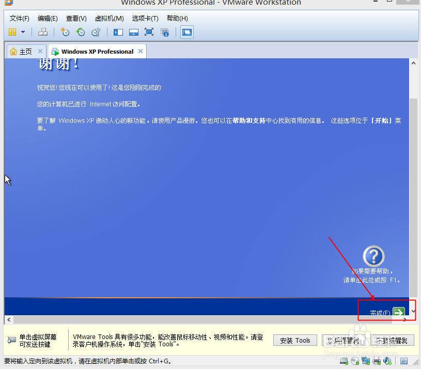Click the 以后提醒我 button
Viewport: 421px width, 369px height.
click(344, 340)
